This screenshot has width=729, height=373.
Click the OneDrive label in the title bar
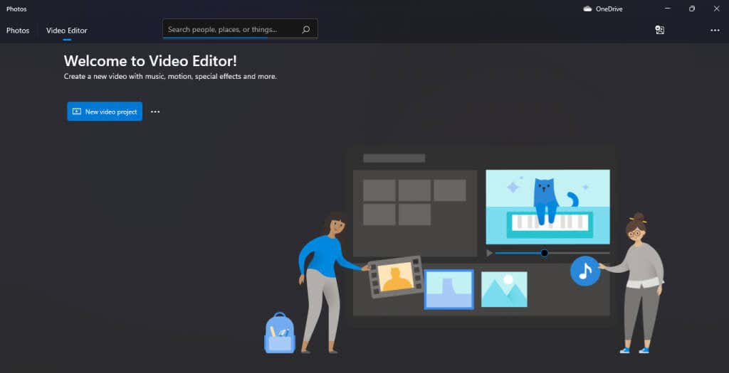point(609,9)
